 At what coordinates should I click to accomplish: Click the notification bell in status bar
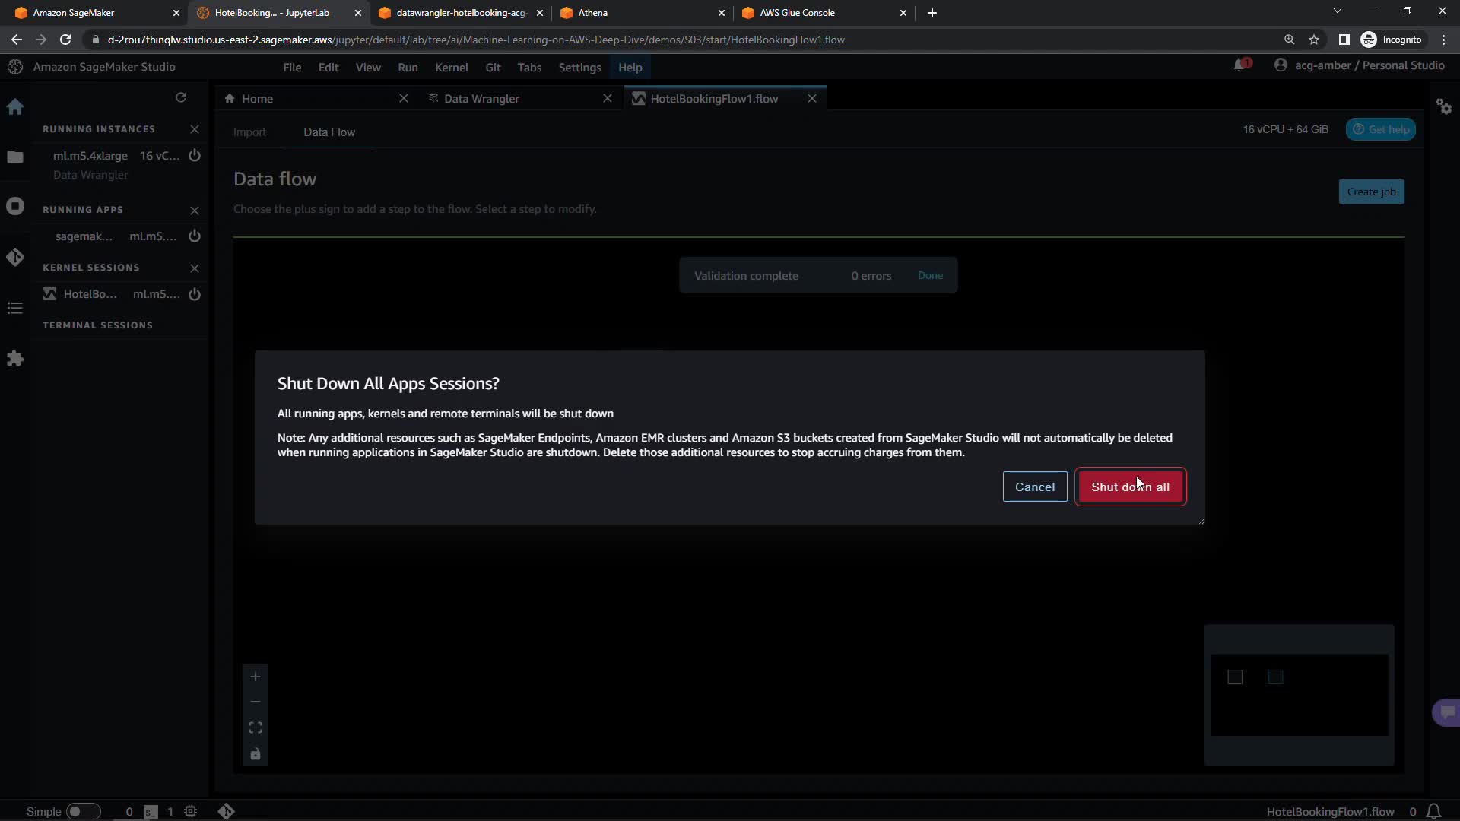click(x=1433, y=811)
